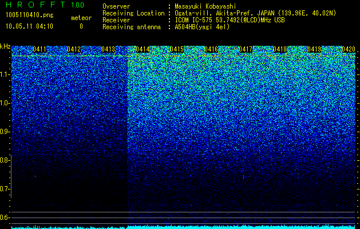Click the Receiving antenna label
This screenshot has height=229, width=360.
[x=132, y=27]
